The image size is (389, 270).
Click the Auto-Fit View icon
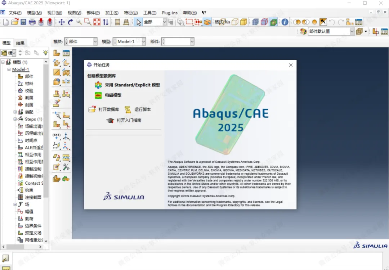click(97, 22)
